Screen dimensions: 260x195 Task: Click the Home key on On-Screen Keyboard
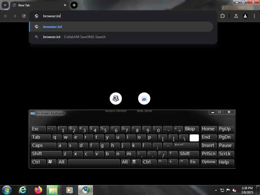[x=209, y=129]
